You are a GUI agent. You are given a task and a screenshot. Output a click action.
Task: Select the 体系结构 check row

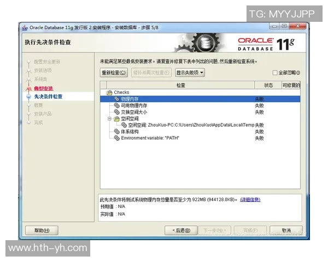tap(200, 132)
